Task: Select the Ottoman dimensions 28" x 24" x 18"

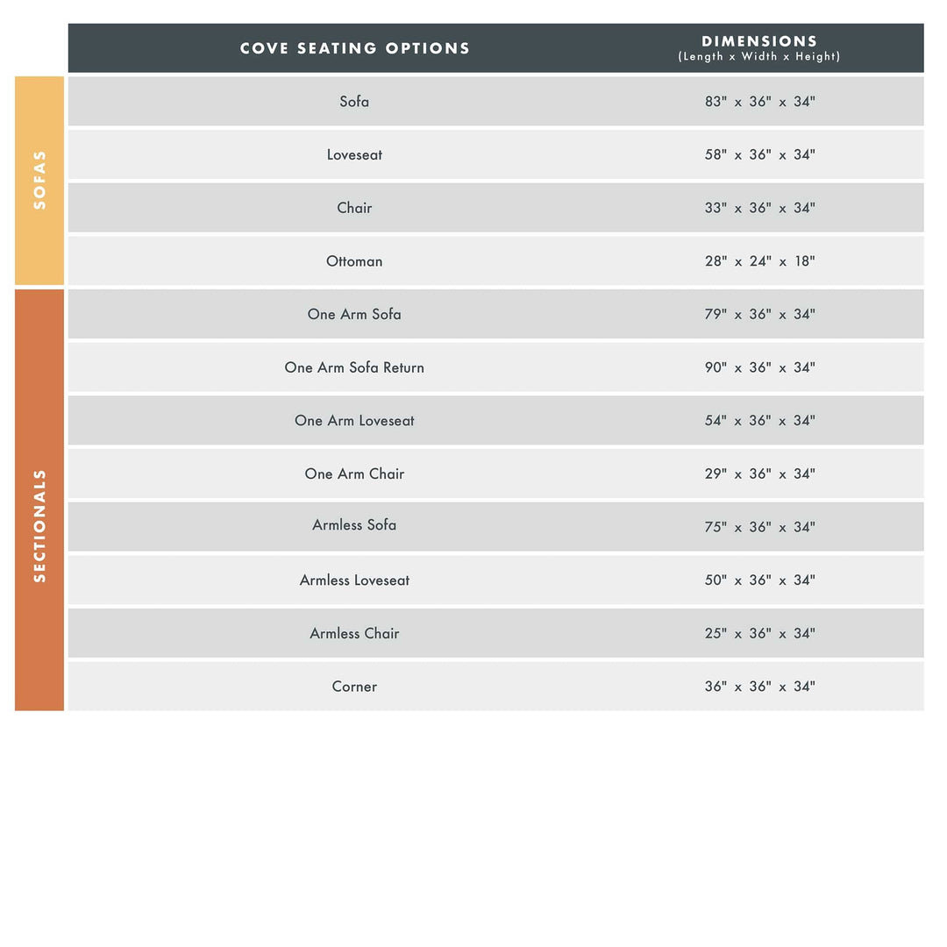Action: tap(759, 261)
